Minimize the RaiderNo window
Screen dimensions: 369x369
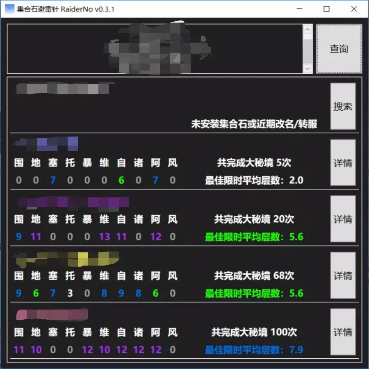299,9
